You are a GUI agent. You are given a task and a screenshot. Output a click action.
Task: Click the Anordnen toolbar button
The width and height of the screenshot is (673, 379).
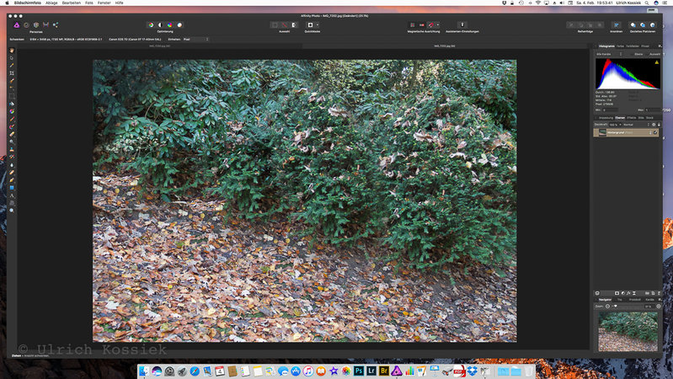[x=616, y=25]
